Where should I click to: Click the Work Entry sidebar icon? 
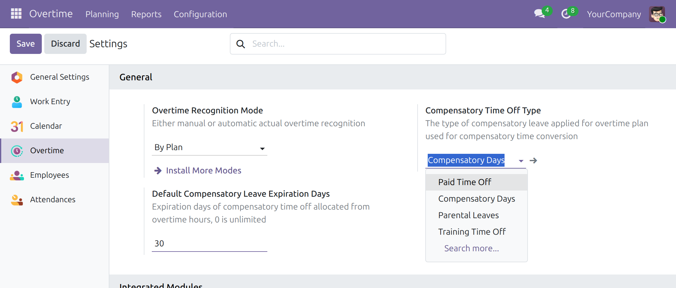pyautogui.click(x=17, y=102)
